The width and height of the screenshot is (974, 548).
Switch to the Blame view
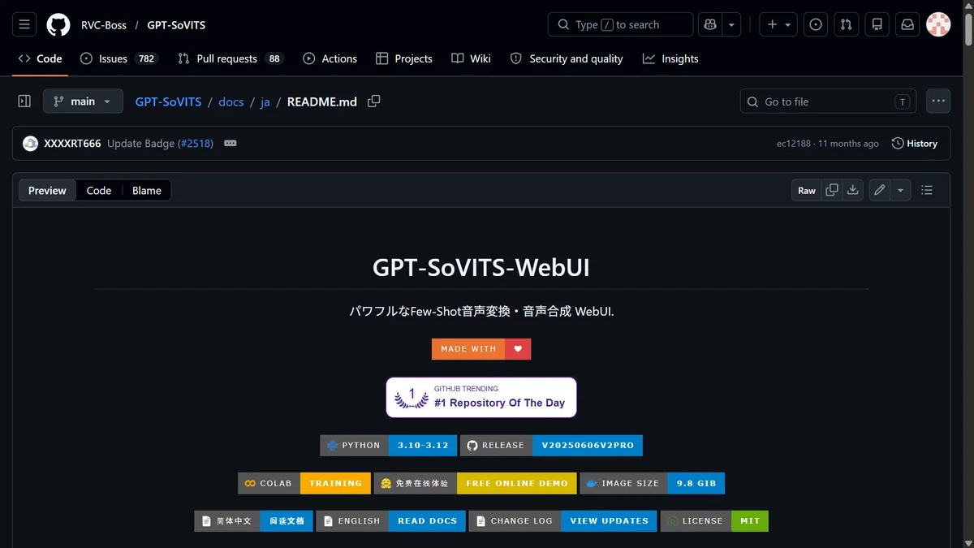coord(147,191)
